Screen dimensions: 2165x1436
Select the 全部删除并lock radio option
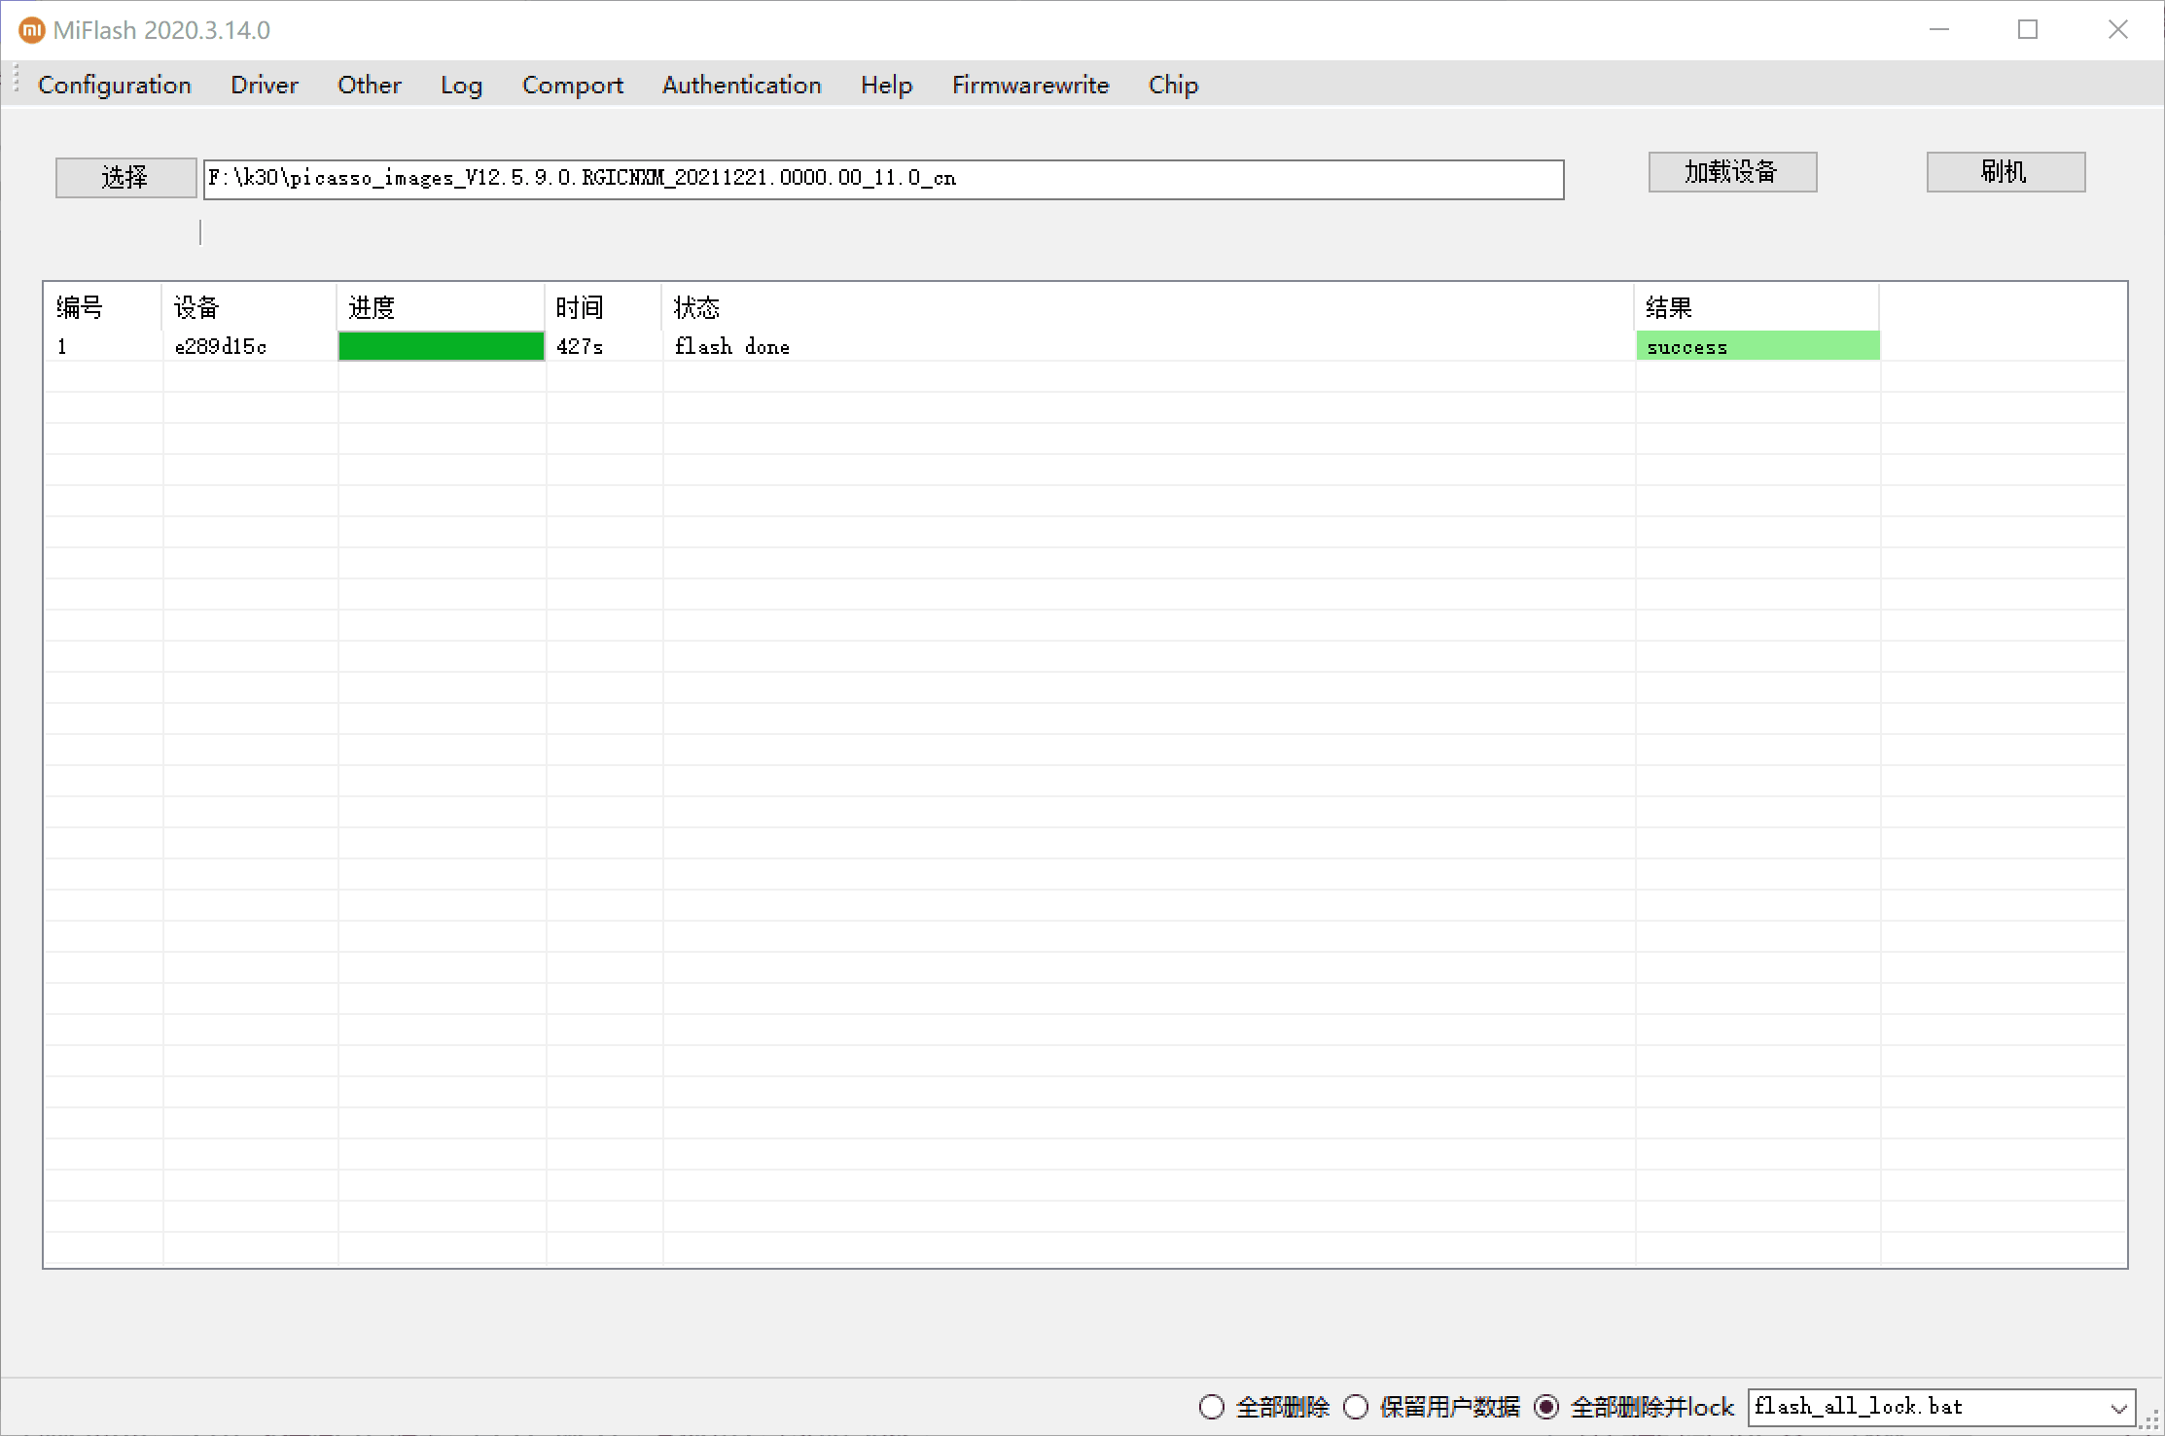point(1546,1407)
